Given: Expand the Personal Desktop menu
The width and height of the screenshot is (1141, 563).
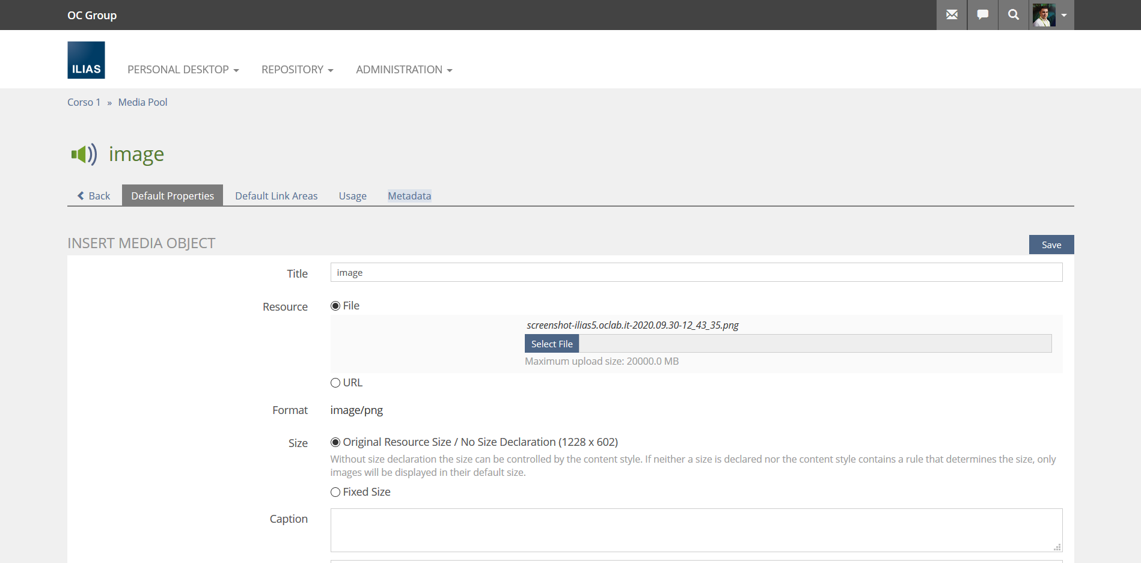Looking at the screenshot, I should (183, 70).
